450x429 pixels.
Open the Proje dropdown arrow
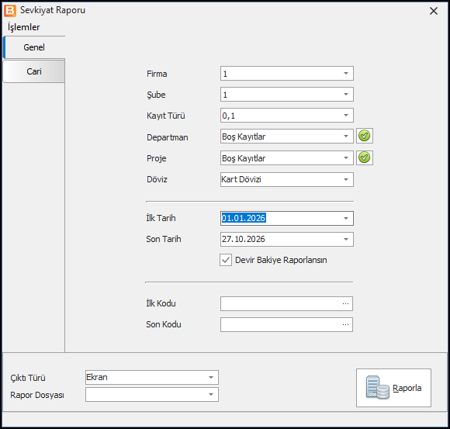(x=346, y=157)
